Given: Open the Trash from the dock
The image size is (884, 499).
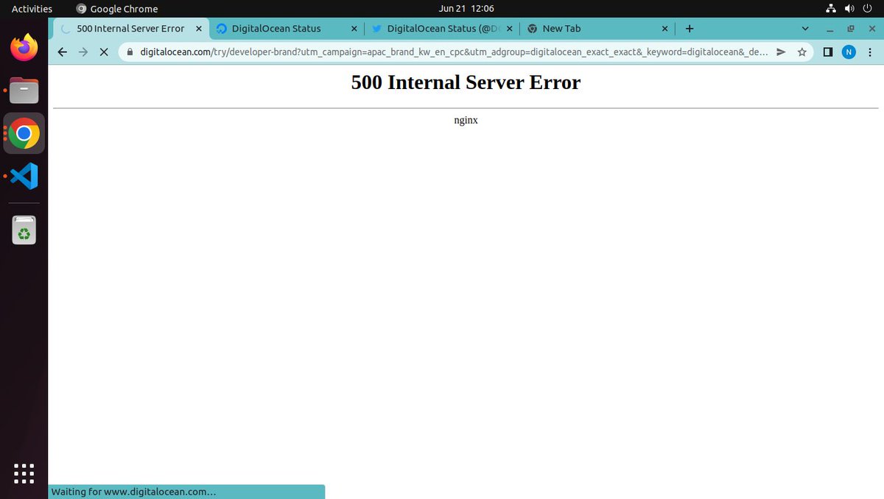Looking at the screenshot, I should coord(24,230).
